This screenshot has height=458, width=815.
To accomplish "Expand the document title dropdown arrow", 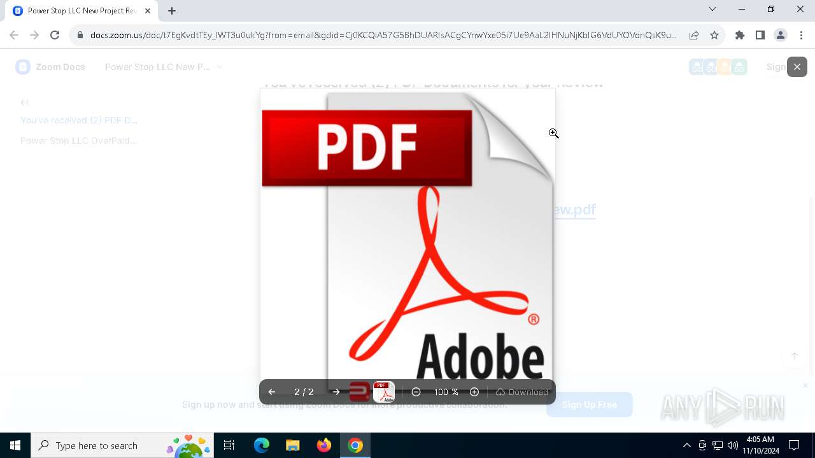I will pyautogui.click(x=220, y=67).
